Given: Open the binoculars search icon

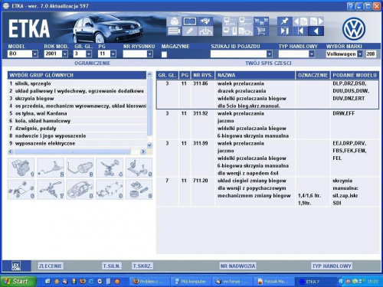Looking at the screenshot, I should pyautogui.click(x=205, y=21).
